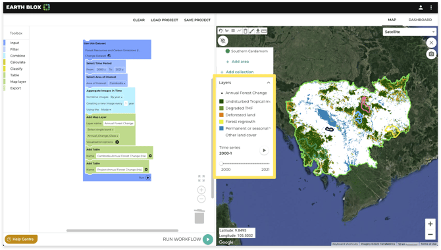Zoom out the block workspace
Screen dimensions: 441x250
pyautogui.click(x=201, y=199)
